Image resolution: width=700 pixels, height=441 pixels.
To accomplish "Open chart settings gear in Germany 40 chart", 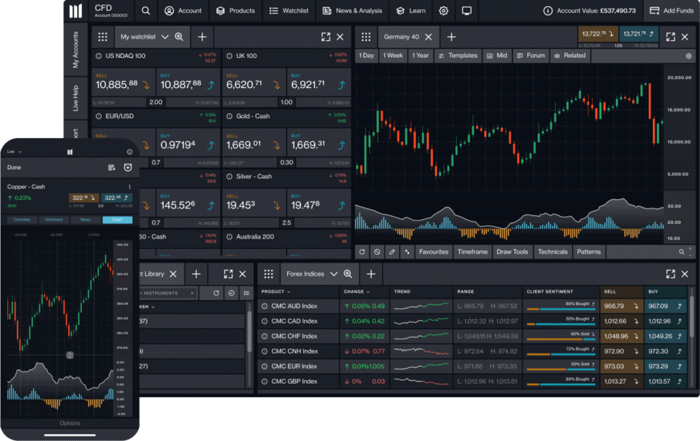I will (x=689, y=56).
